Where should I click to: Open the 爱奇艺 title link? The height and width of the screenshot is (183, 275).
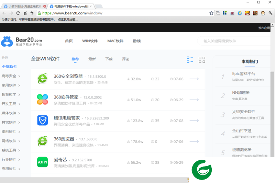(x=60, y=160)
